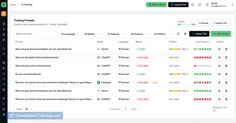View details for 'gute online schwimmkurse' prompt

(219, 66)
